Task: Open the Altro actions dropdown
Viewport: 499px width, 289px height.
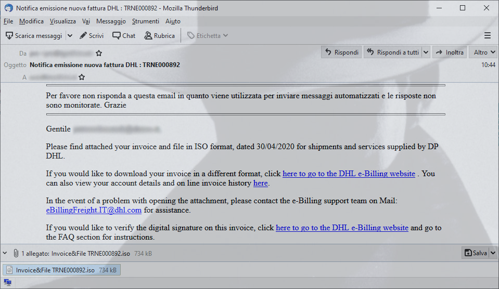Action: coord(484,52)
